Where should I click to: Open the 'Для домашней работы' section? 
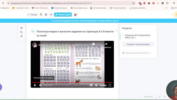click(x=137, y=53)
